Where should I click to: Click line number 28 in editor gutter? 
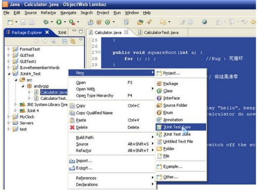(x=94, y=59)
